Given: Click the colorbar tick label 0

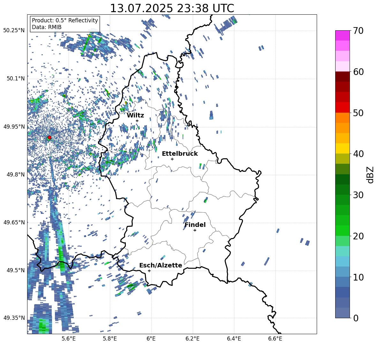Looking at the screenshot, I should 356,318.
